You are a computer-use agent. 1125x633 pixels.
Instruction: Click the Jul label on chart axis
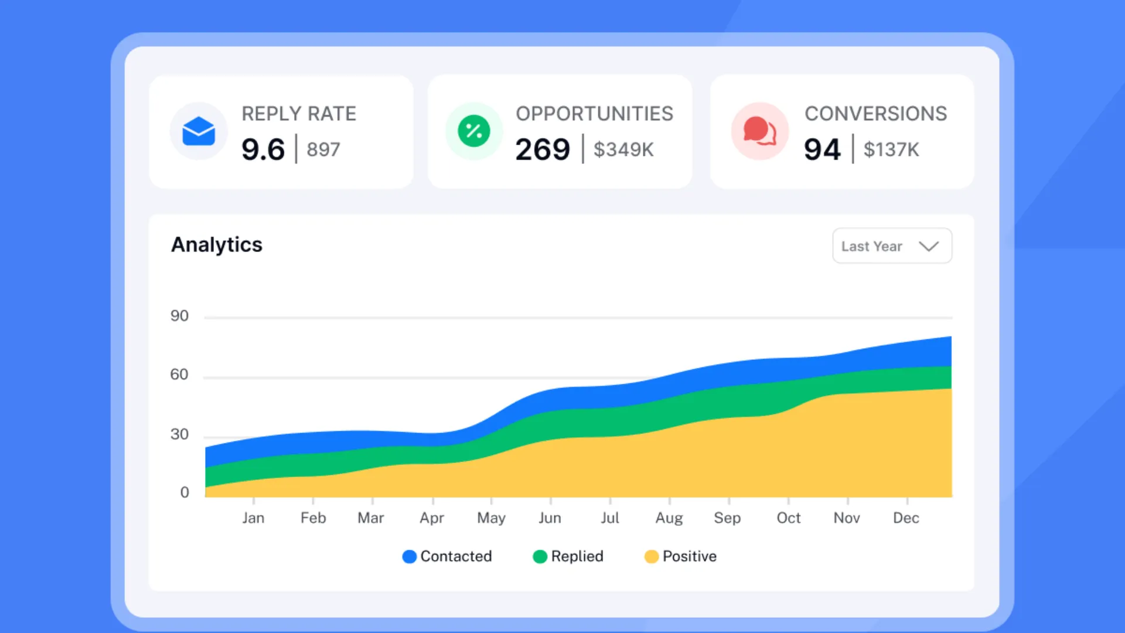point(610,518)
